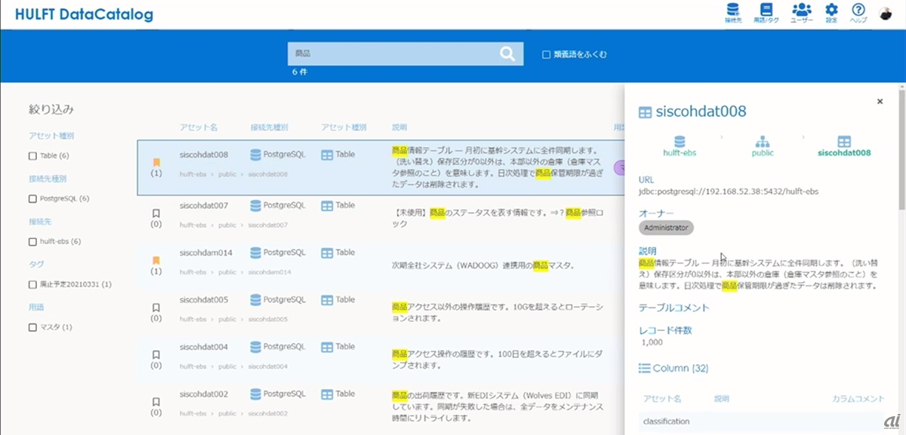Screen dimensions: 906x435
Task: Enable the 類義語をふくむ checkbox
Action: [x=546, y=54]
